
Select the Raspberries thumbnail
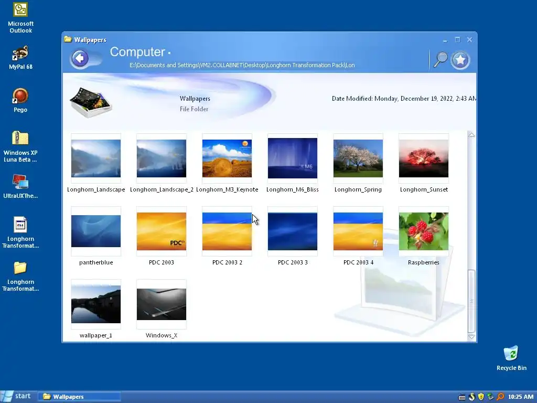(424, 231)
